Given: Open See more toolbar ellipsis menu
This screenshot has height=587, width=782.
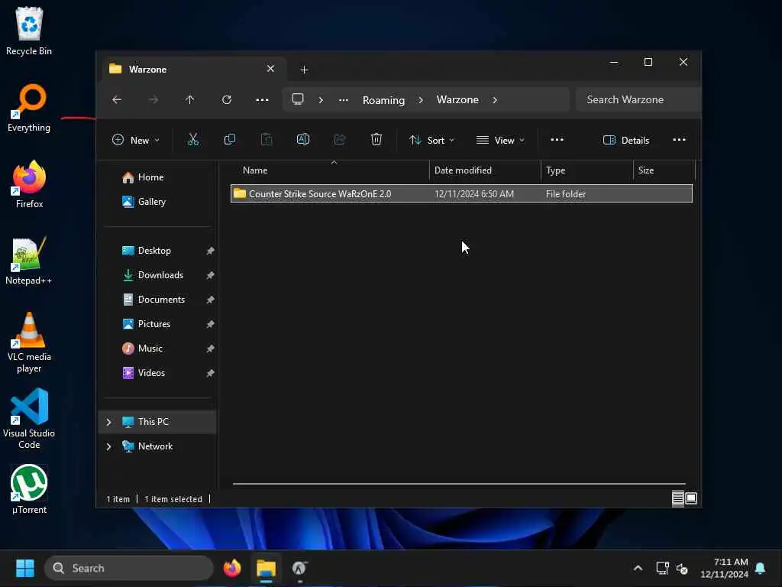Looking at the screenshot, I should (x=557, y=140).
